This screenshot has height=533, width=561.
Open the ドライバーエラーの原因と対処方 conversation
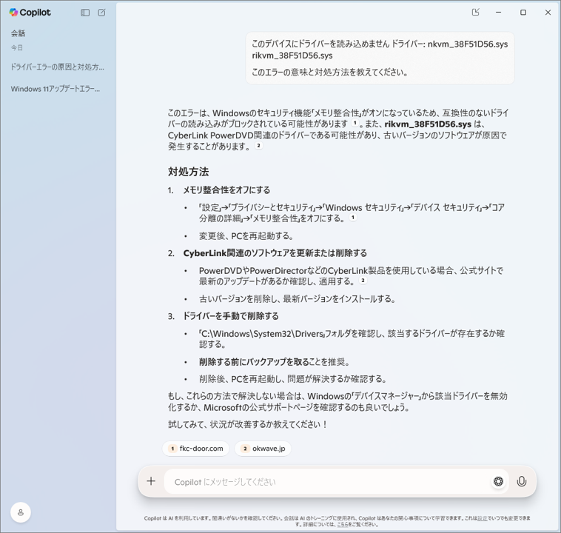point(58,67)
